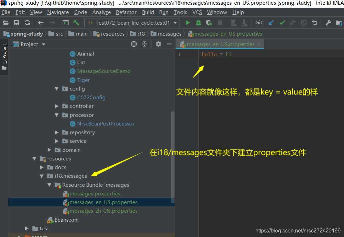Open the Project view selector dropdown
This screenshot has height=237, width=344.
pyautogui.click(x=29, y=44)
